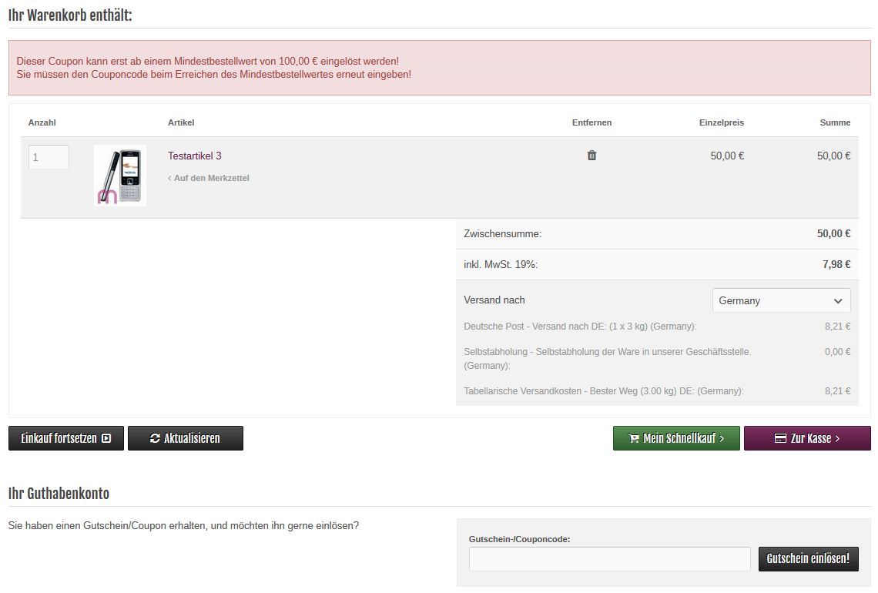The image size is (878, 593).
Task: Click the Gutschein-/Couponcode input field
Action: (609, 559)
